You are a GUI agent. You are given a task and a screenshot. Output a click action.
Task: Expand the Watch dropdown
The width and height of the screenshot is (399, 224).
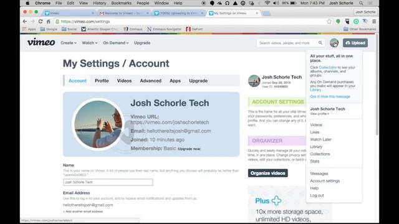90,43
